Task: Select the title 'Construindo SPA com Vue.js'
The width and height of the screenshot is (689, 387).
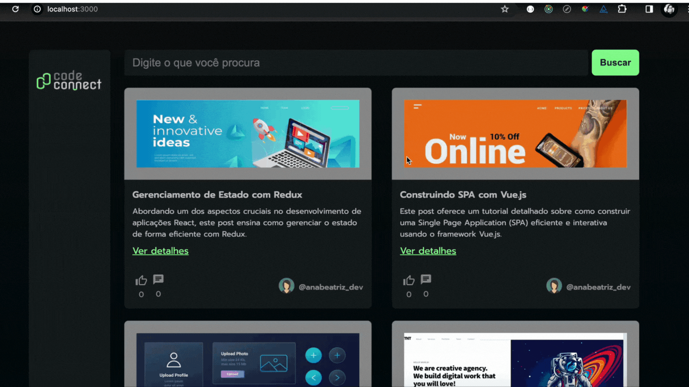Action: 463,195
